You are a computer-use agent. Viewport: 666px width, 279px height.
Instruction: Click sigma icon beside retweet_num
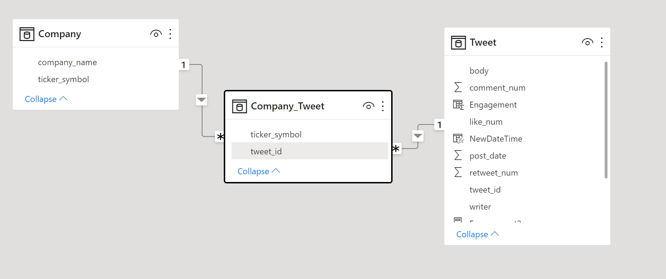(458, 172)
